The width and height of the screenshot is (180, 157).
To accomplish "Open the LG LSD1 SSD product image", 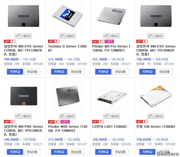I will [x=111, y=97].
